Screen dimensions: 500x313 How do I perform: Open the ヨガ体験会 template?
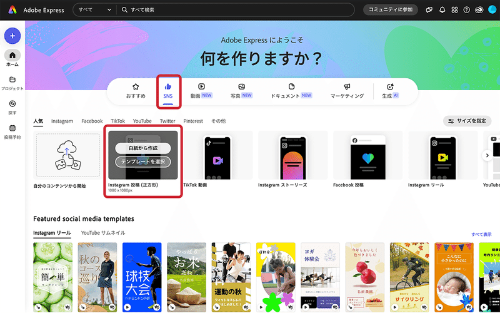pyautogui.click(x=320, y=277)
